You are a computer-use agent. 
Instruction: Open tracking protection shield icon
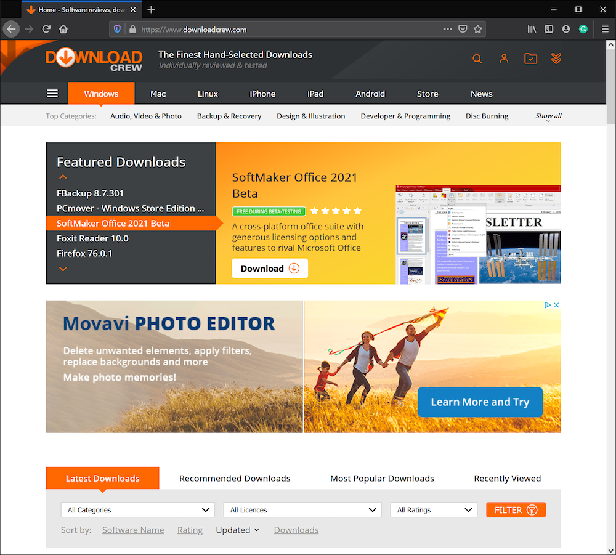point(117,30)
